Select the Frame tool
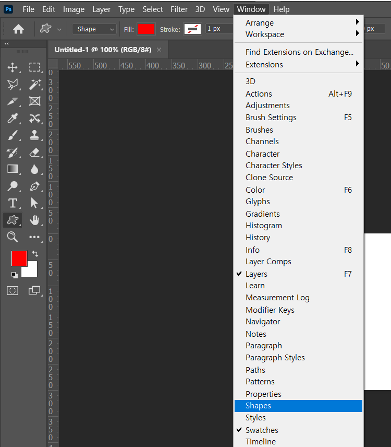 tap(35, 101)
